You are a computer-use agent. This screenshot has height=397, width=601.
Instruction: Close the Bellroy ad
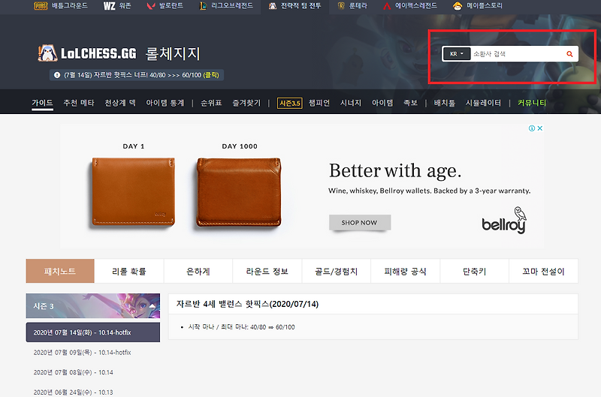pyautogui.click(x=539, y=128)
